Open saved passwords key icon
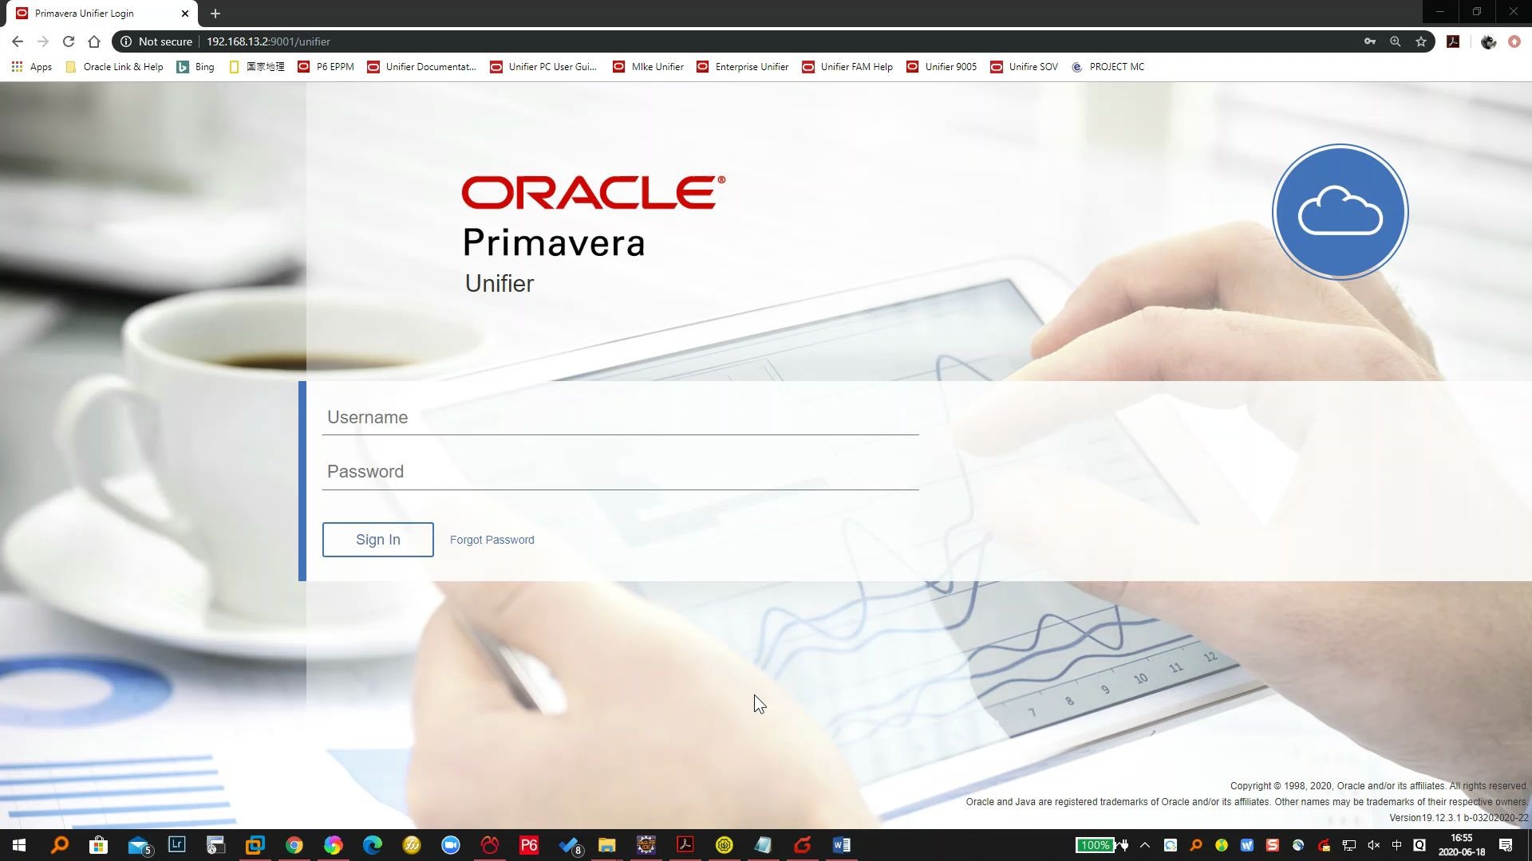1532x861 pixels. [x=1370, y=41]
